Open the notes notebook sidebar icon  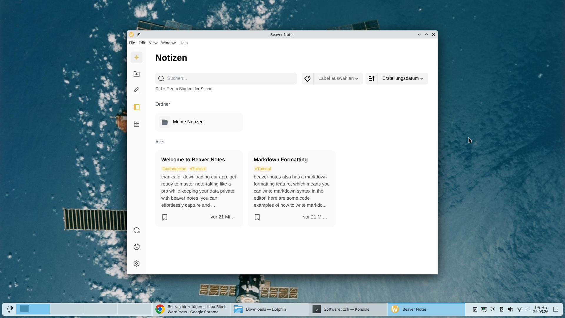(x=137, y=107)
